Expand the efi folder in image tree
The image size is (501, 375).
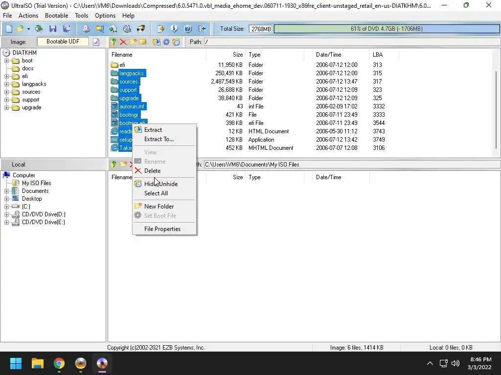(6, 76)
